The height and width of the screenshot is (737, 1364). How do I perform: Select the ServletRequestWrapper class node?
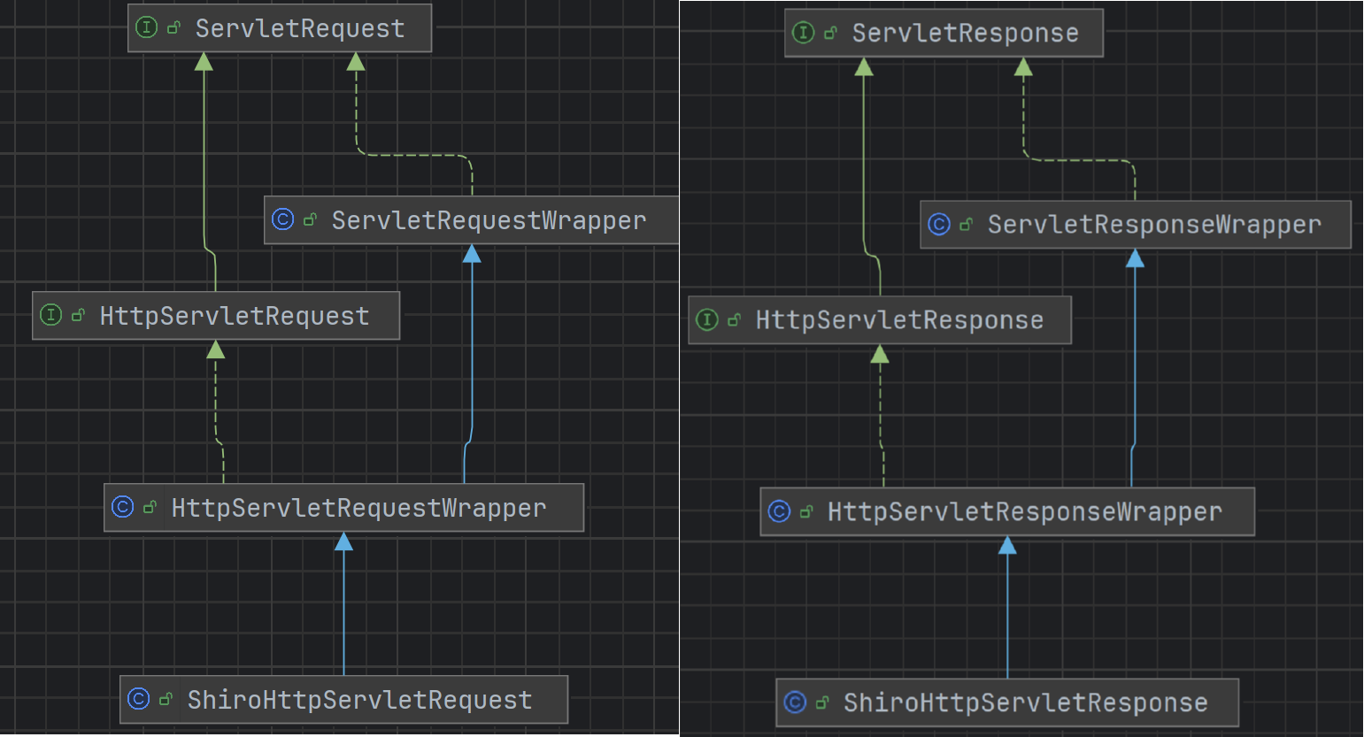pos(472,220)
